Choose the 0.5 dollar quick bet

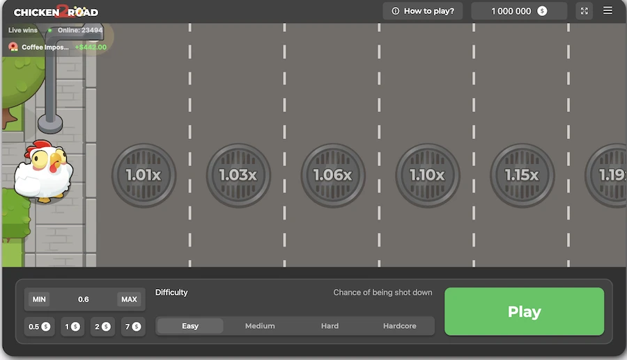tap(39, 327)
